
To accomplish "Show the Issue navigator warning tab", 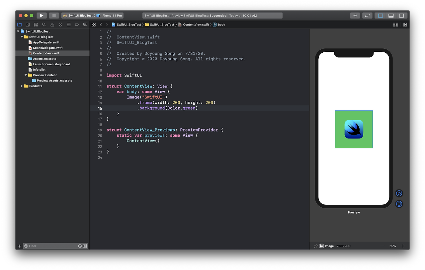I will tap(52, 25).
